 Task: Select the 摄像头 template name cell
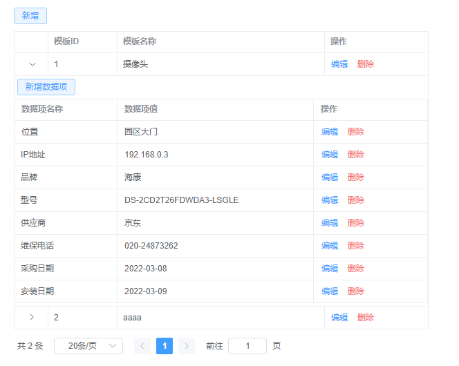pos(221,64)
